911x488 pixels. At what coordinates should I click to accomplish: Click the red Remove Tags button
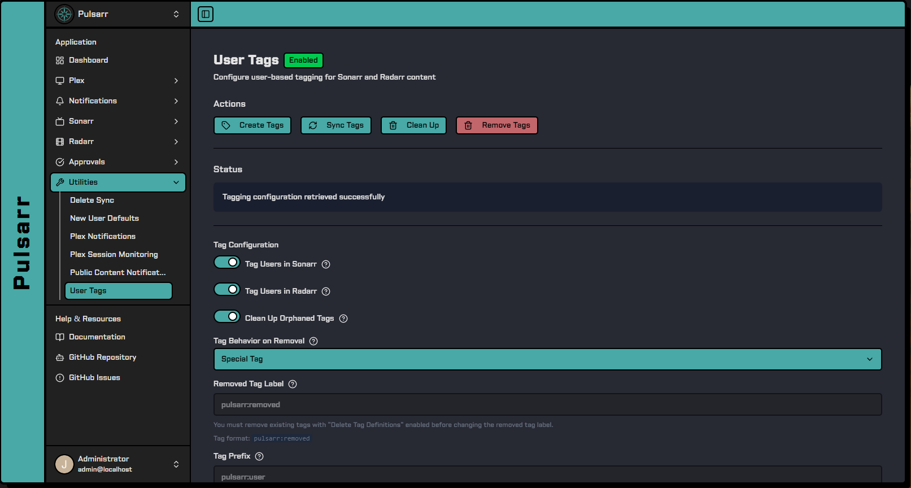click(497, 125)
